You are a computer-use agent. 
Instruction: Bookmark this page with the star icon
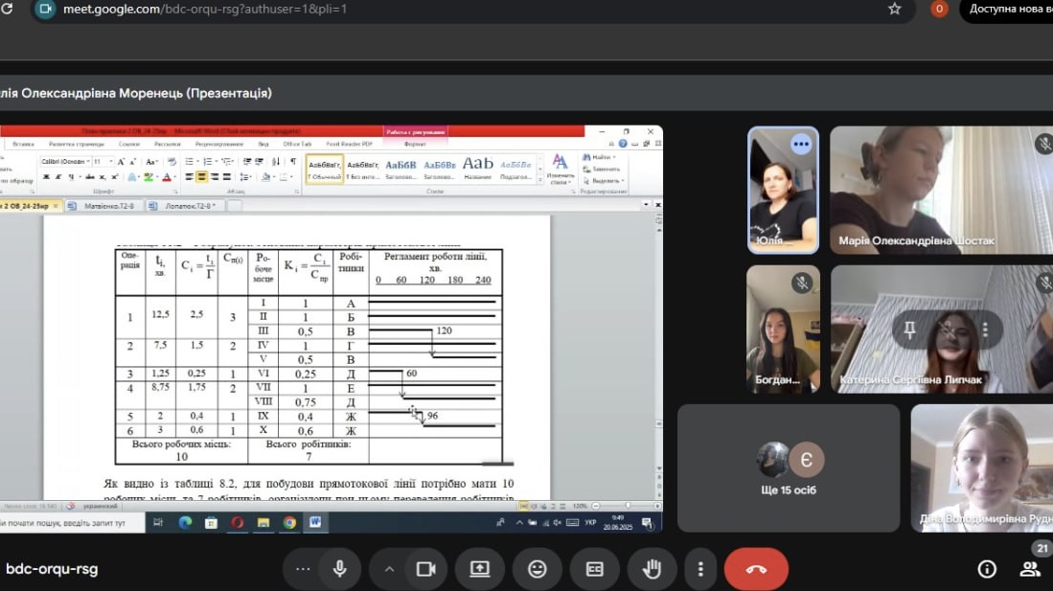[x=895, y=9]
